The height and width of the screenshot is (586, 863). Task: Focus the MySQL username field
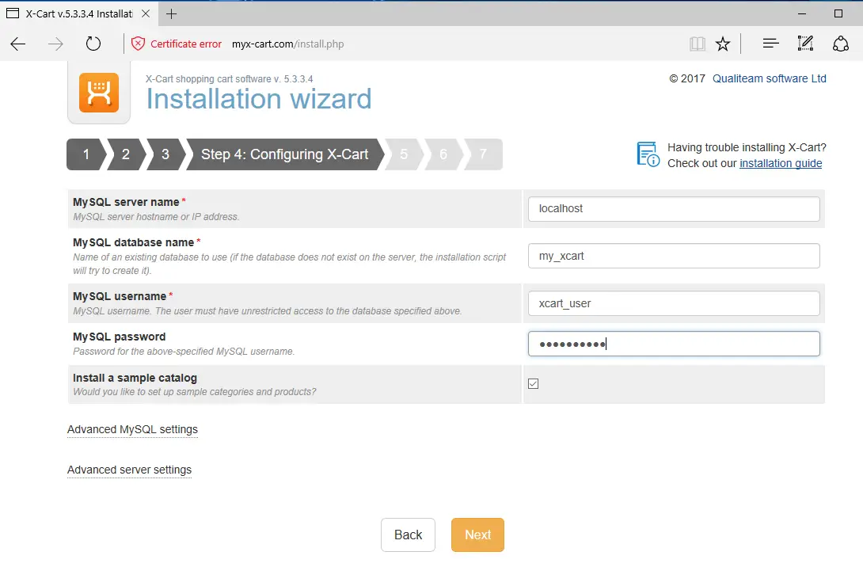point(674,304)
